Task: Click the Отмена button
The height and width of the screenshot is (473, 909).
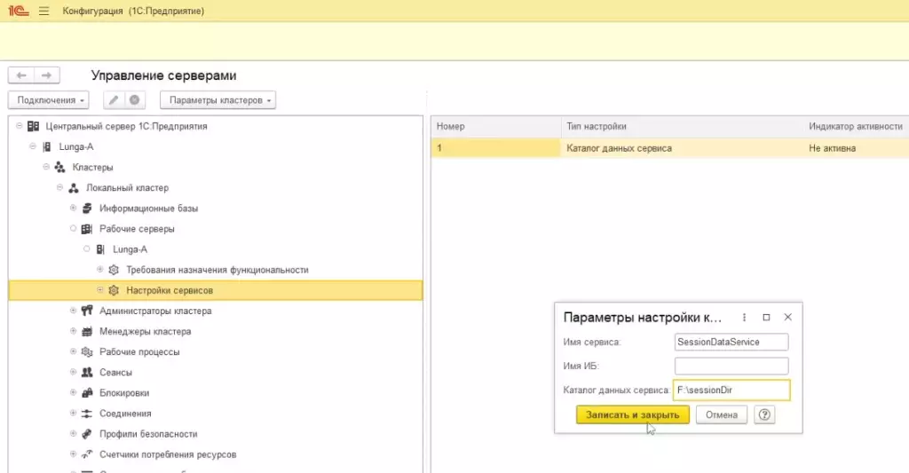Action: coord(721,414)
